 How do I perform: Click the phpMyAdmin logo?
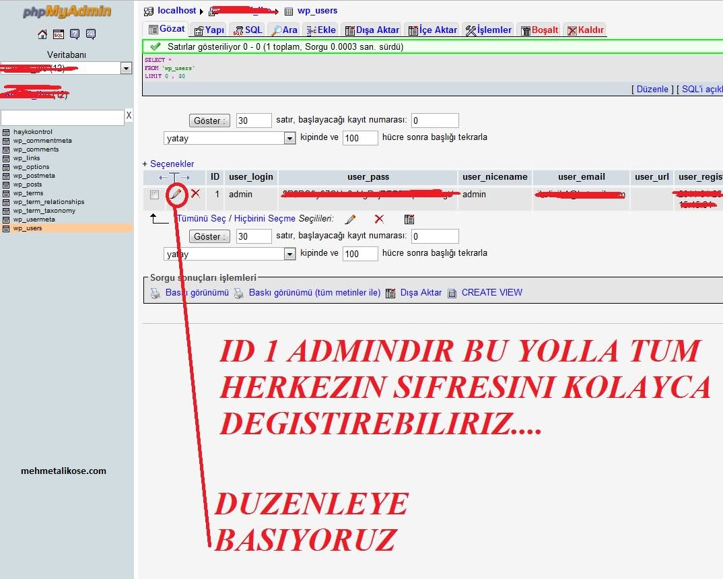pos(67,11)
